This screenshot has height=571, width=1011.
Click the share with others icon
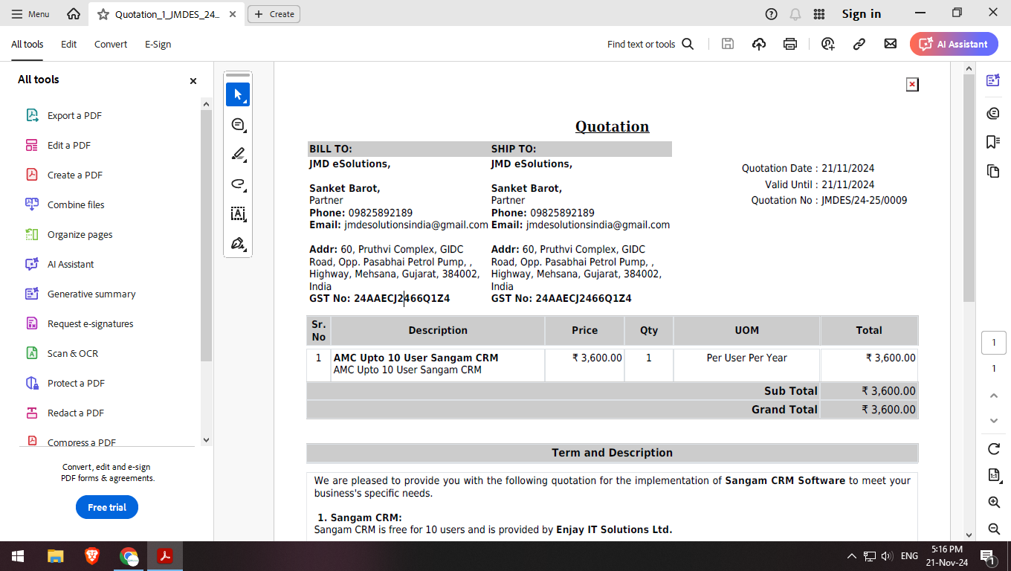pos(828,44)
